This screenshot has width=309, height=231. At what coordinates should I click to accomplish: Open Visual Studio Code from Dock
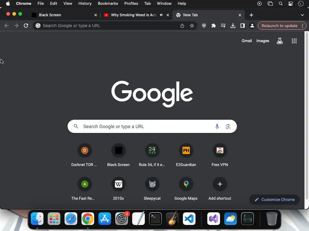(189, 218)
